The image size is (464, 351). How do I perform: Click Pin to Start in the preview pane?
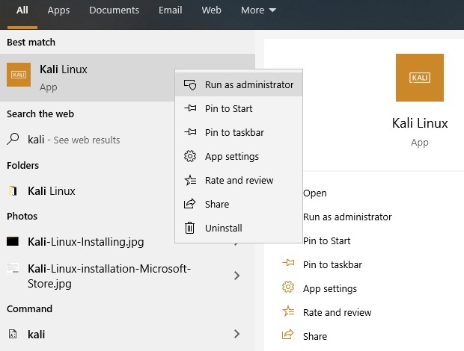pyautogui.click(x=327, y=241)
